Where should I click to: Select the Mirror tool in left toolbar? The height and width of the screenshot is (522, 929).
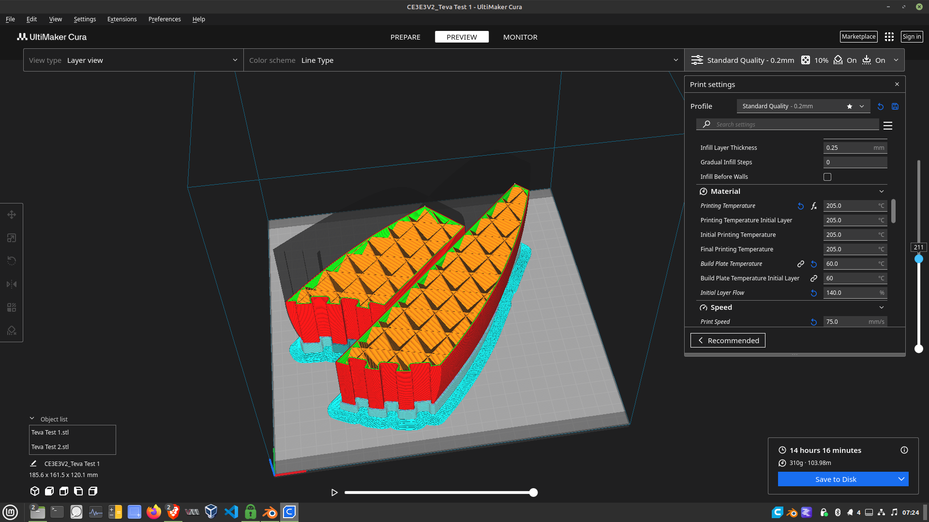[x=12, y=284]
